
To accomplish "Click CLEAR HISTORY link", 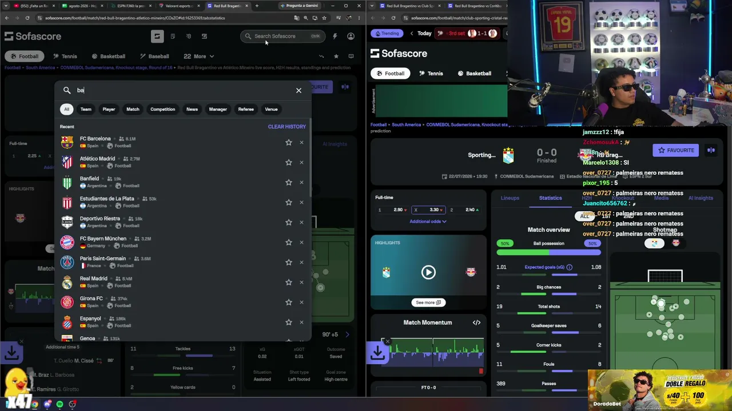I will 287,127.
